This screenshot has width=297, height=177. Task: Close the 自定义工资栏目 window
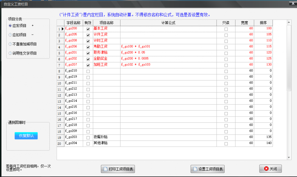[x=293, y=3]
